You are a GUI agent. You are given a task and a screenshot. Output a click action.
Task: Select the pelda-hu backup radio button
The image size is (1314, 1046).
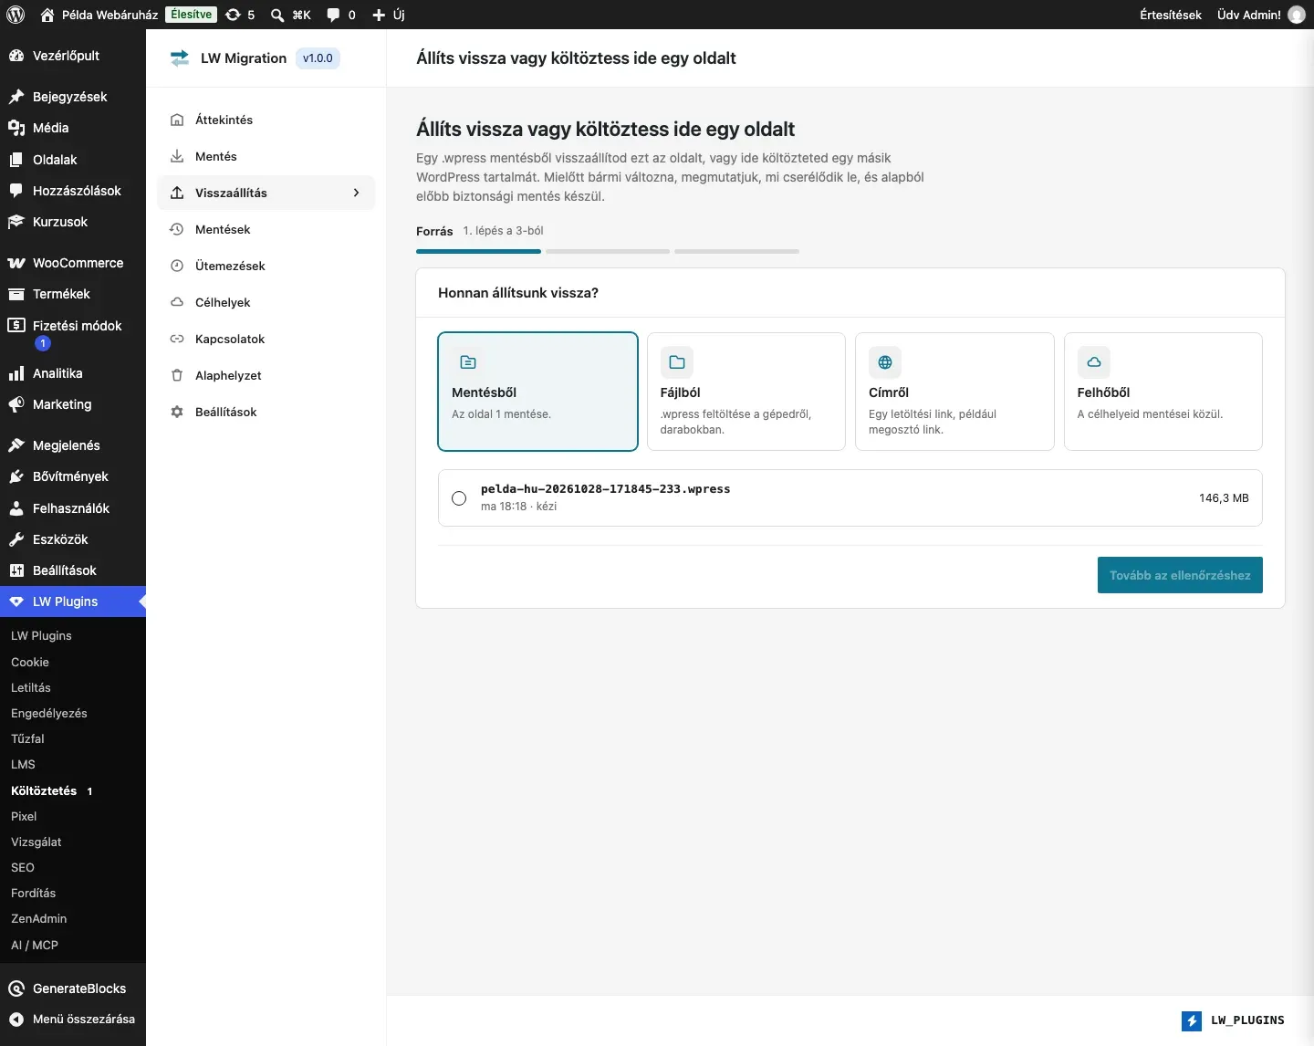click(x=459, y=498)
